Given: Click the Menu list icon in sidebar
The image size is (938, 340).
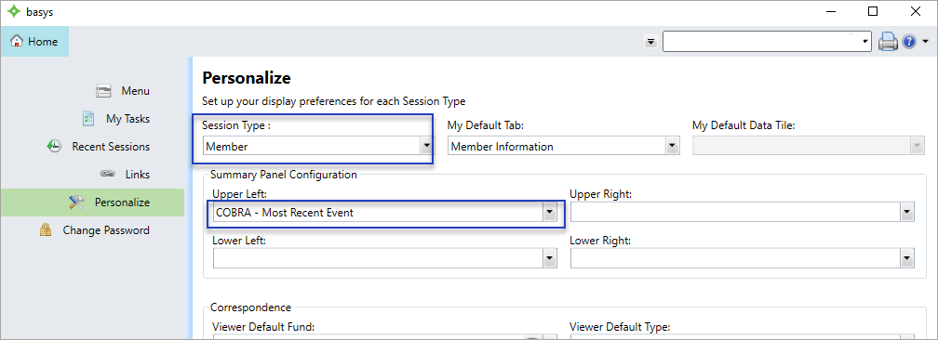Looking at the screenshot, I should (x=103, y=91).
